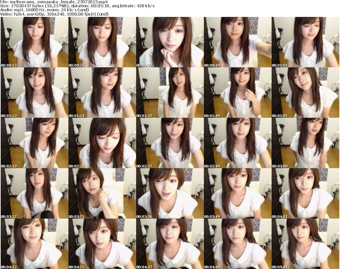Screen dimensions: 340x269
Task: Choose the frame timestamped 00:03:36
Action: [x=170, y=193]
